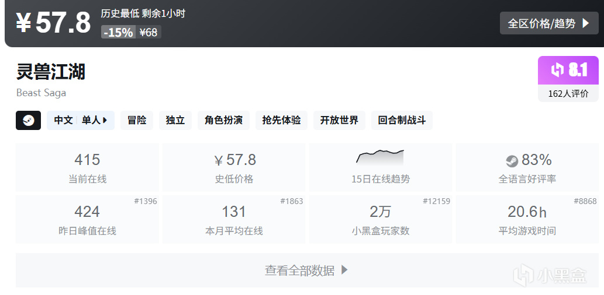Click the #12159 rank label
This screenshot has width=604, height=295.
[x=436, y=201]
